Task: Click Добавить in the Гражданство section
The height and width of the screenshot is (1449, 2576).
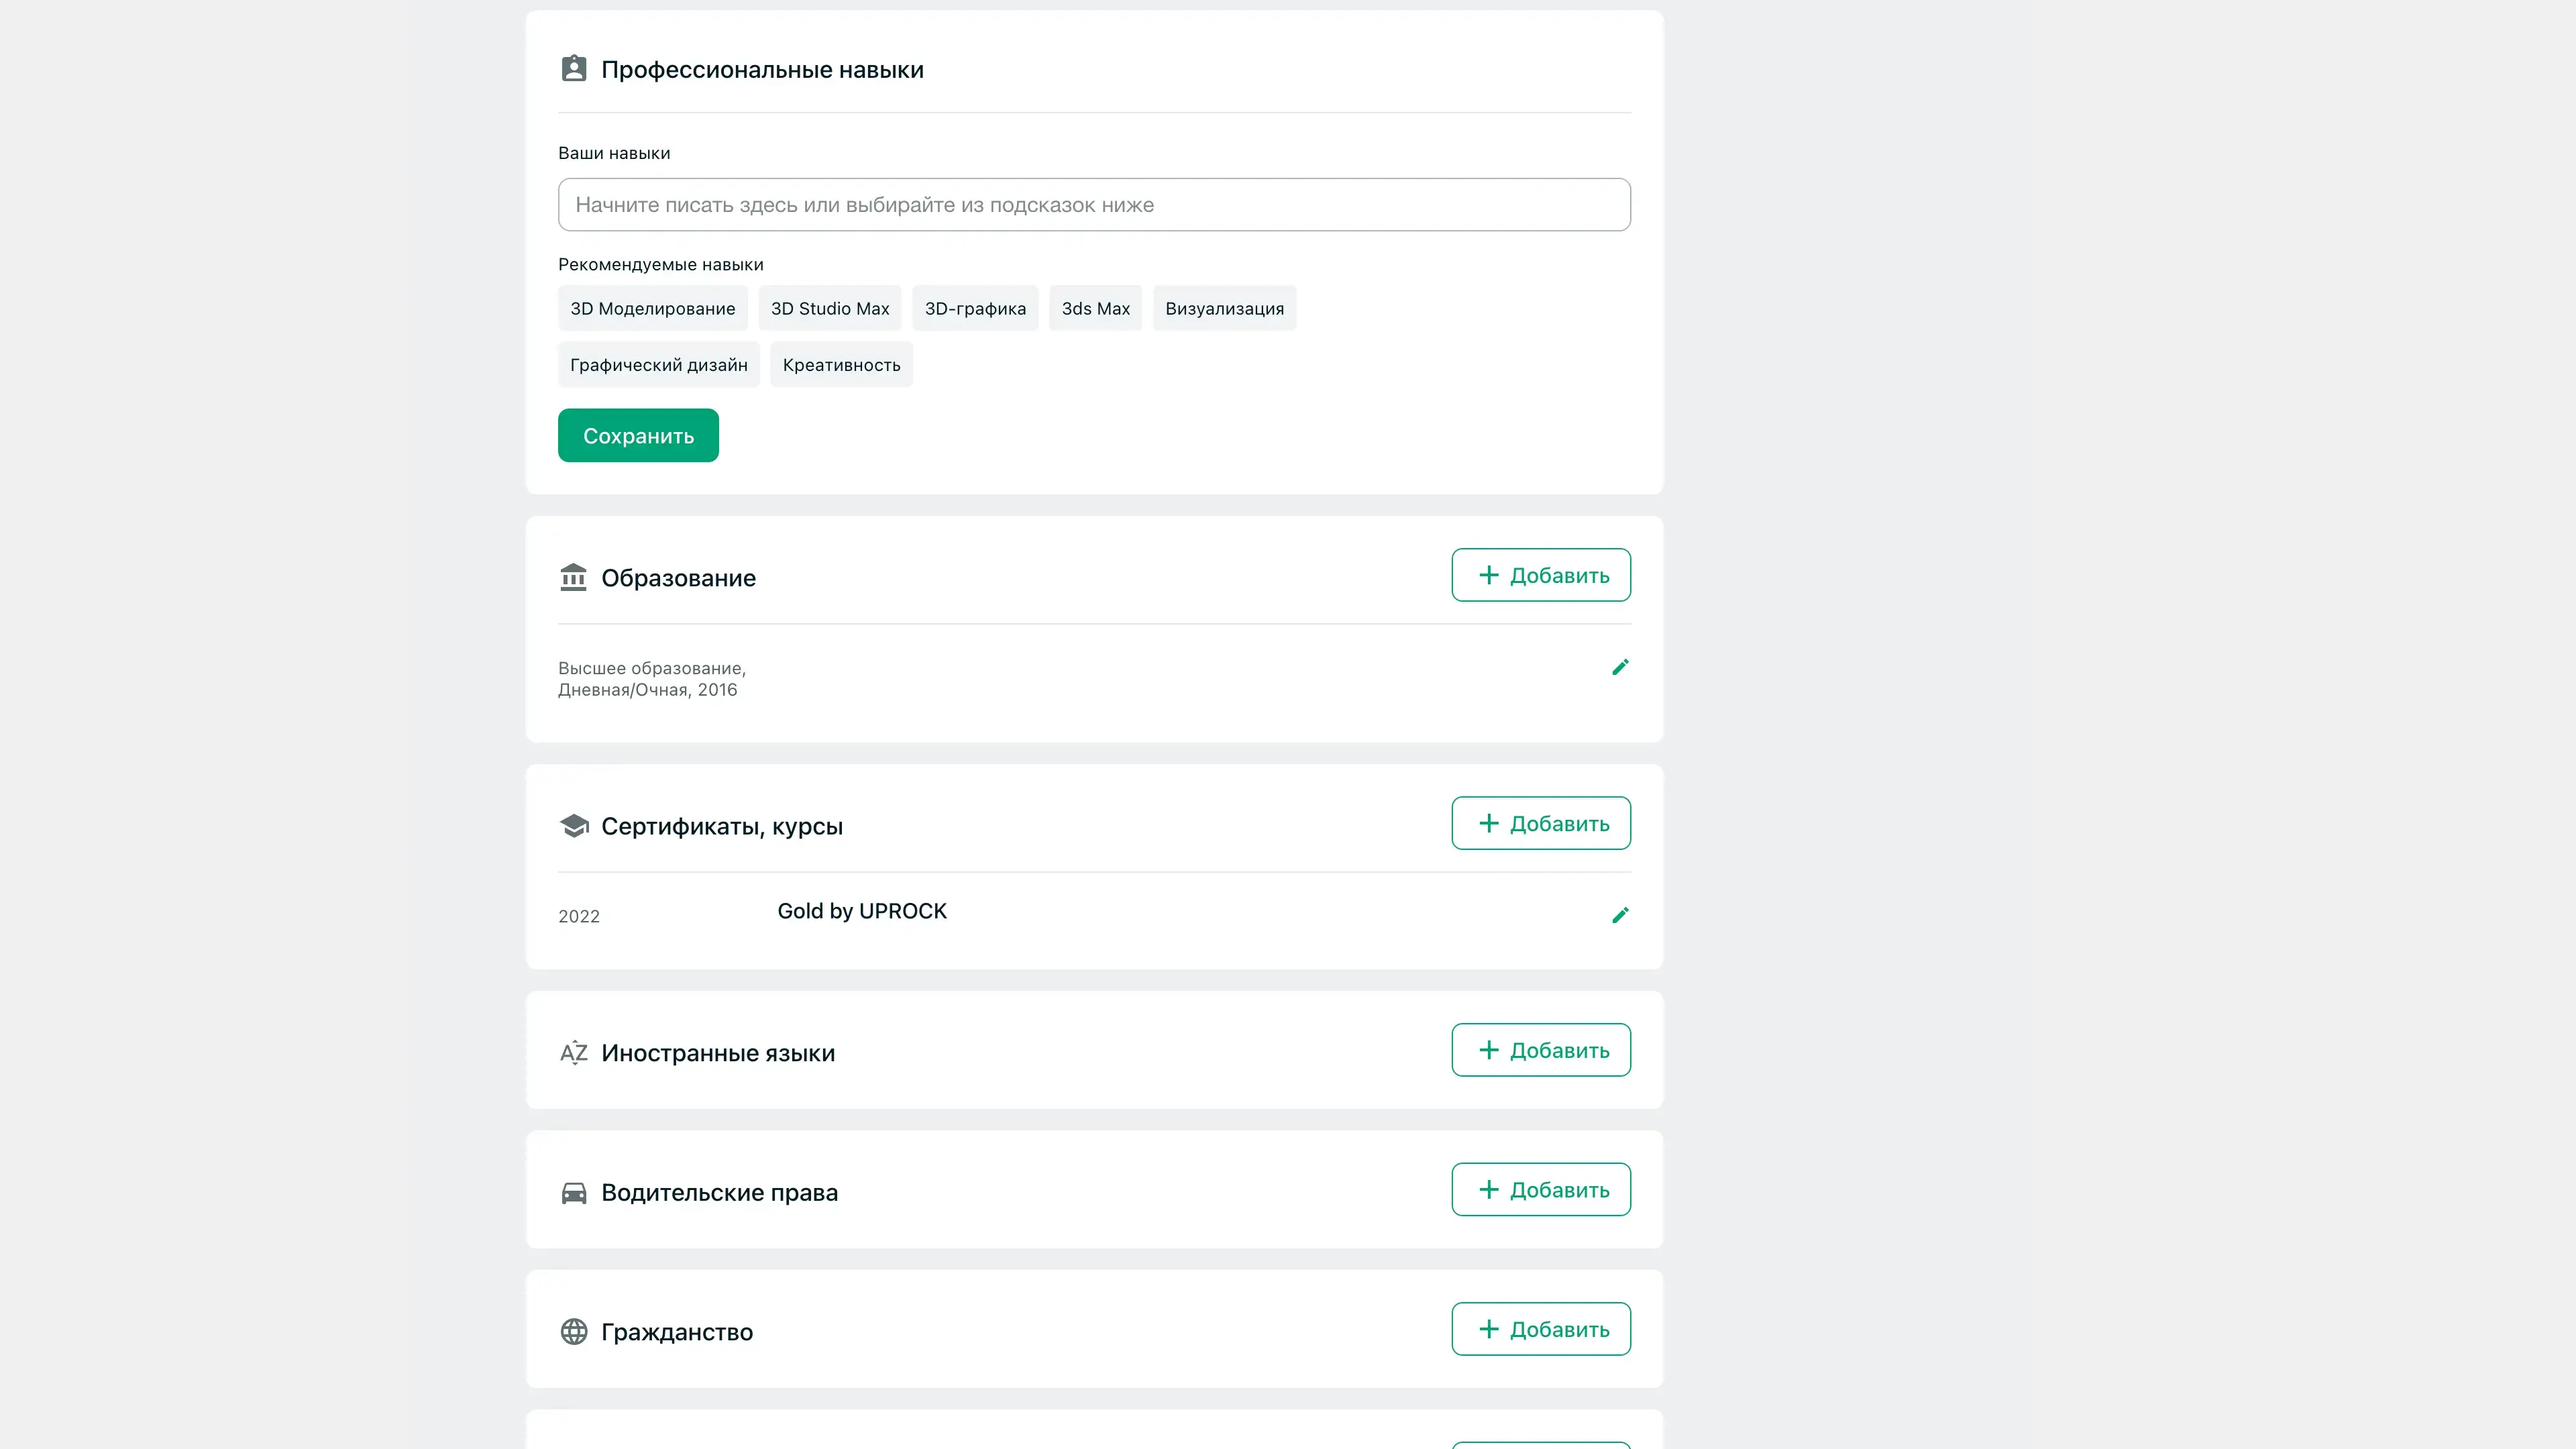Action: click(x=1541, y=1329)
